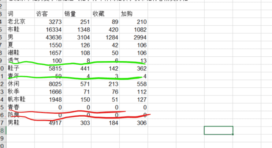Select the header cell 加购

pos(134,14)
